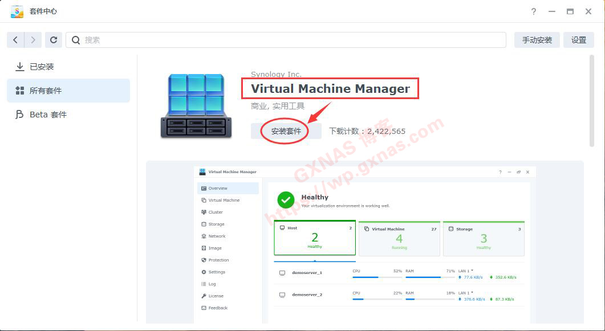Open 手动安装 manual install

[x=536, y=40]
